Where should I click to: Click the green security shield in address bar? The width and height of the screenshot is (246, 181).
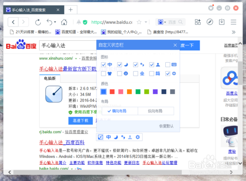point(85,22)
